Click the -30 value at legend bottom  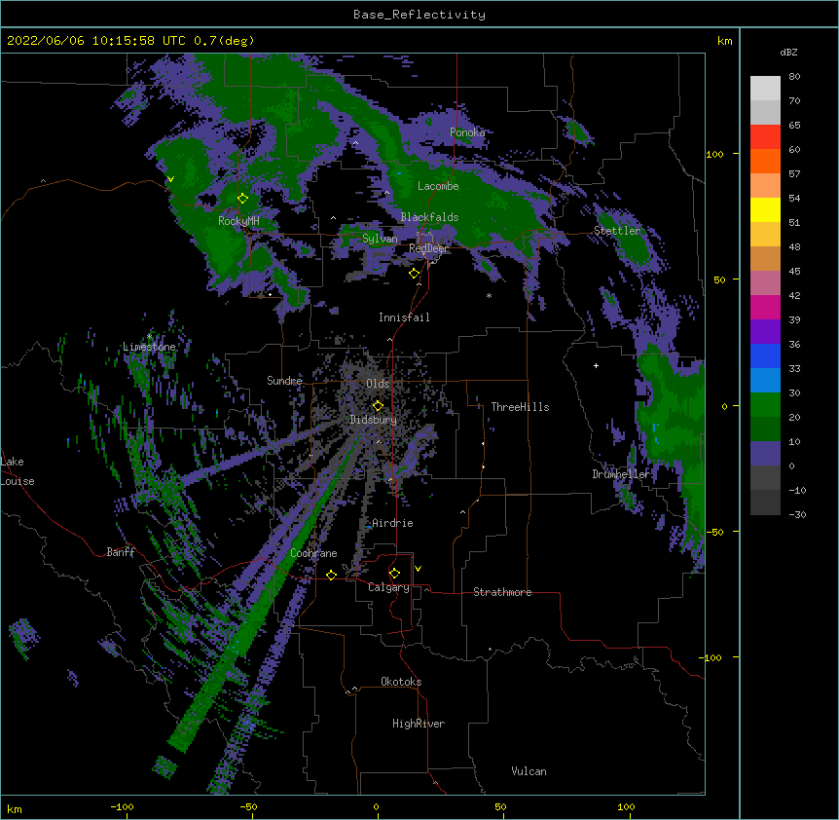pyautogui.click(x=797, y=515)
